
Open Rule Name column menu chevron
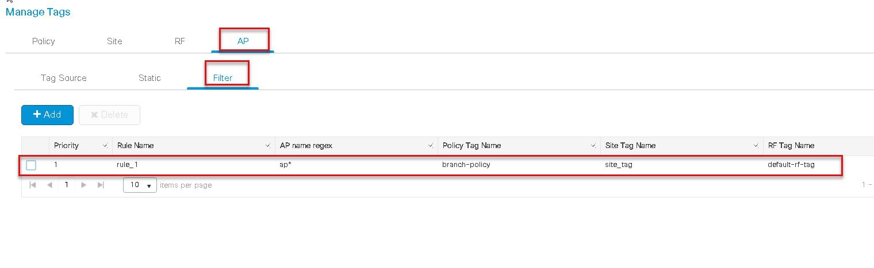point(269,146)
